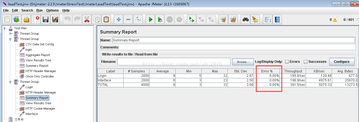Collapse all nodes with minus icon
Image resolution: width=359 pixels, height=122 pixels.
(128, 19)
